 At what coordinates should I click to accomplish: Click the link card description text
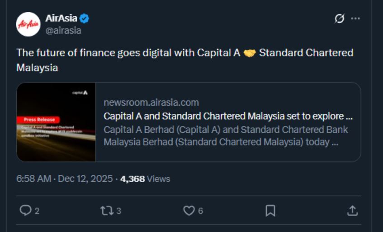226,135
